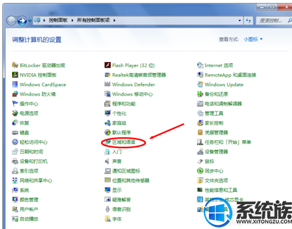Open 文件夹选项 link
This screenshot has width=292, height=229.
(x=216, y=181)
